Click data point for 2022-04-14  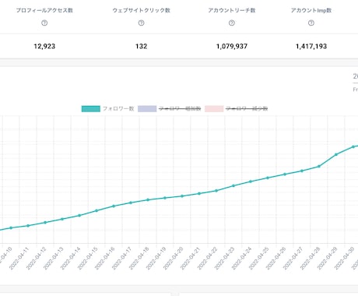pyautogui.click(x=79, y=215)
